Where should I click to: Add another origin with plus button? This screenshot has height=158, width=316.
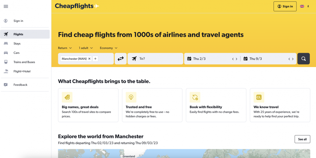click(x=95, y=59)
